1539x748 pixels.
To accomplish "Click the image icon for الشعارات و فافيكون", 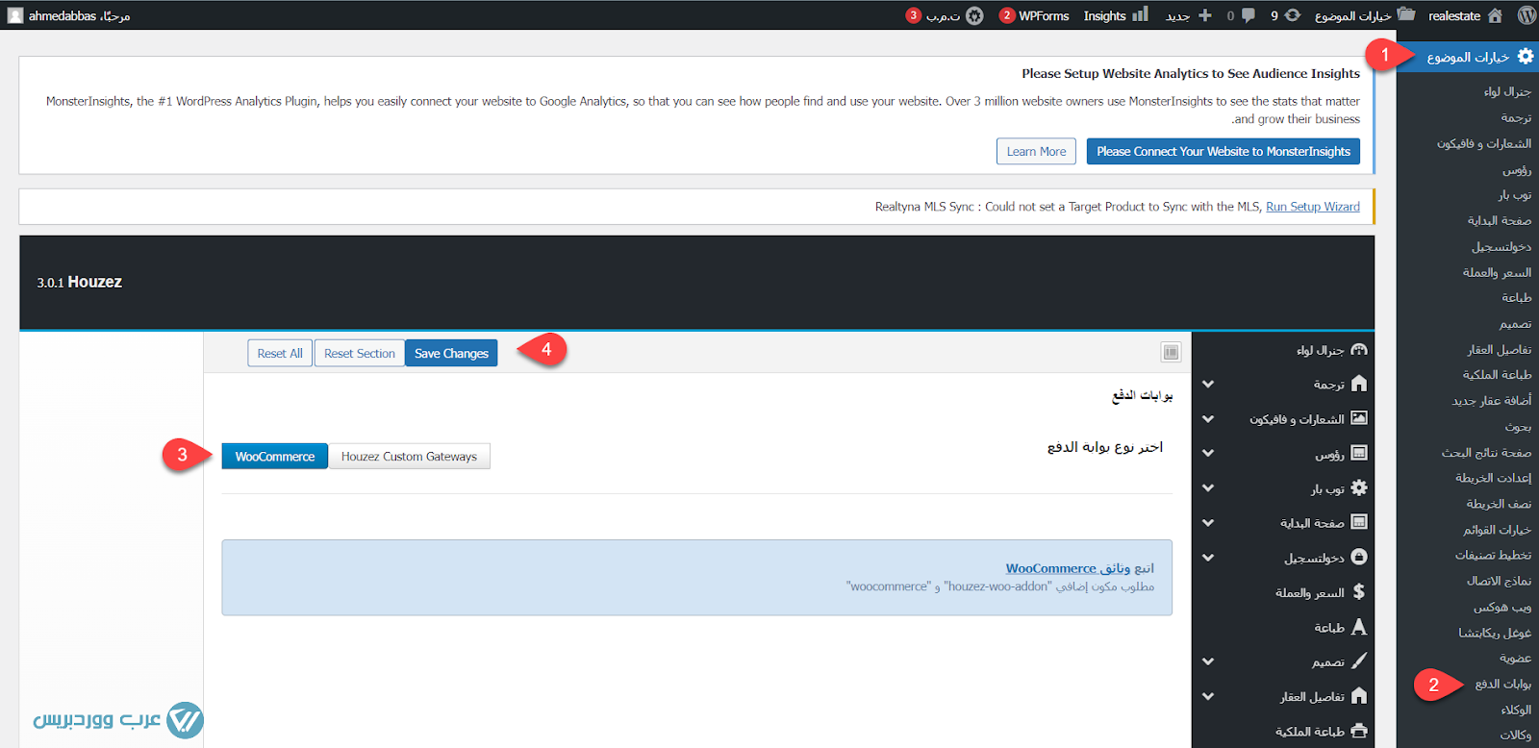I will (x=1359, y=418).
